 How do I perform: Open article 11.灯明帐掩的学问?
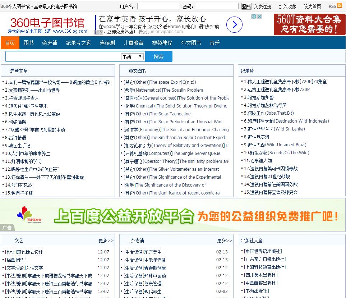point(23,162)
